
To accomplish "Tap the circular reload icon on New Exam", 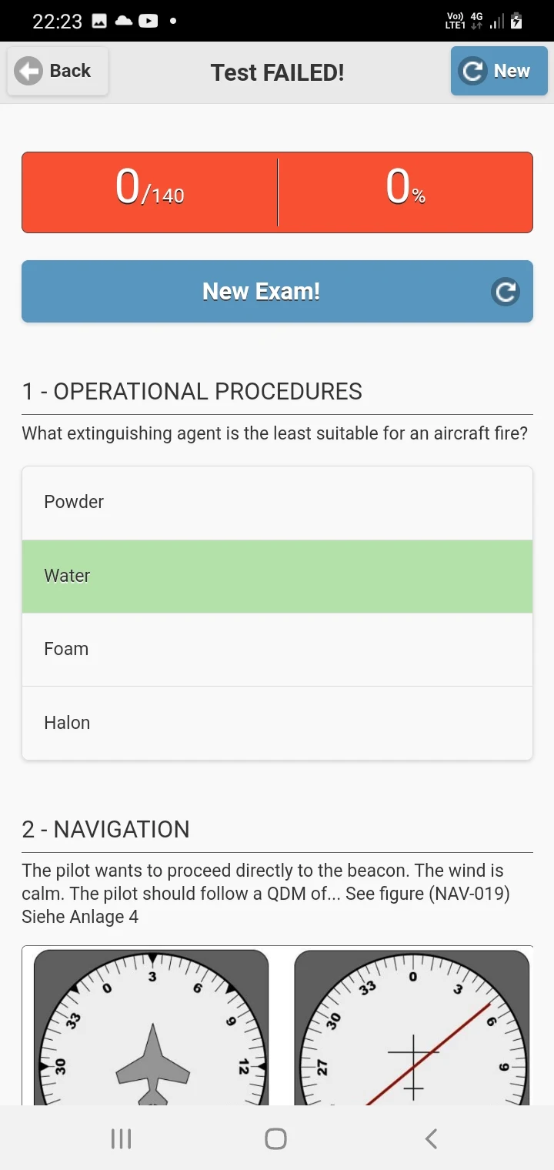I will coord(506,292).
